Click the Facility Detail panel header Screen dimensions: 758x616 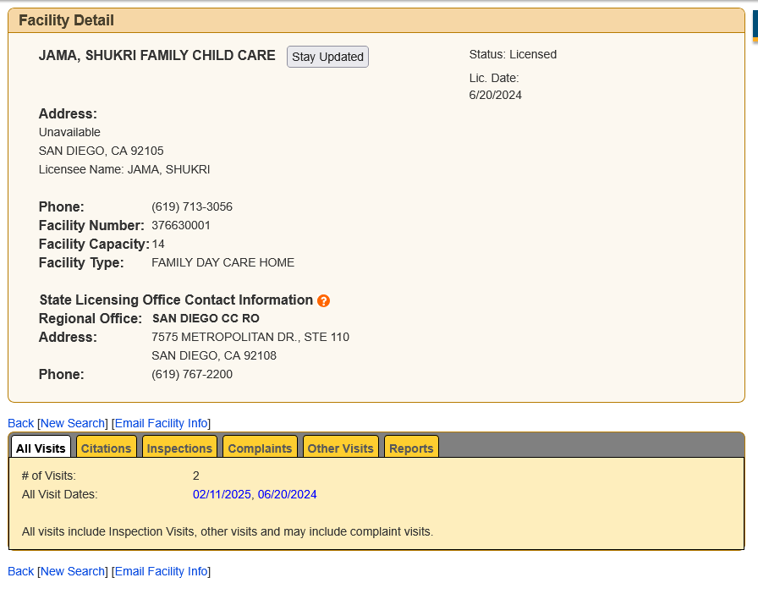click(x=376, y=20)
